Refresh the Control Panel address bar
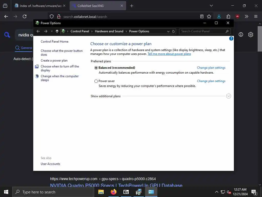The image size is (262, 197). click(173, 31)
